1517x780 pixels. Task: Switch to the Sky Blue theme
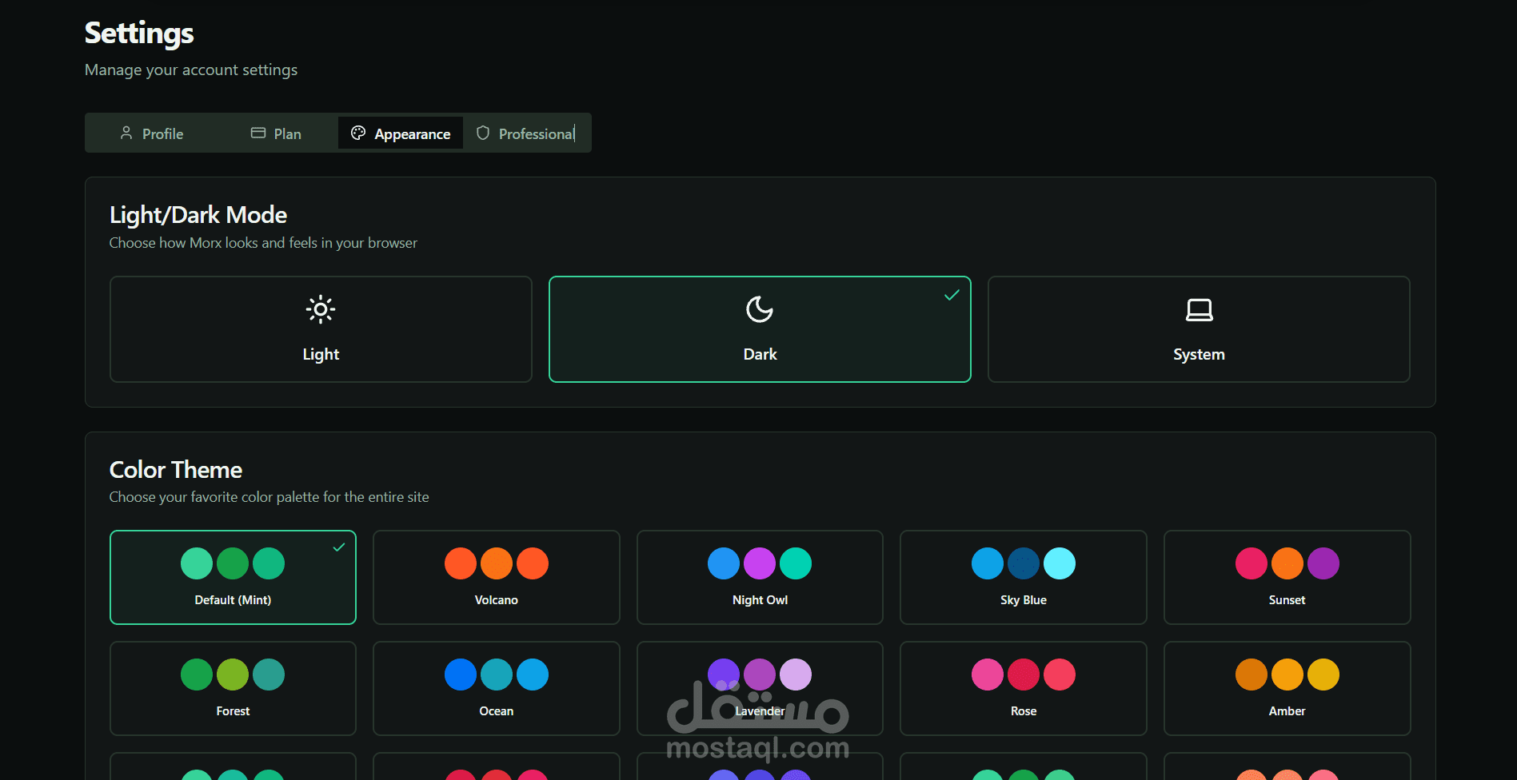coord(1024,577)
